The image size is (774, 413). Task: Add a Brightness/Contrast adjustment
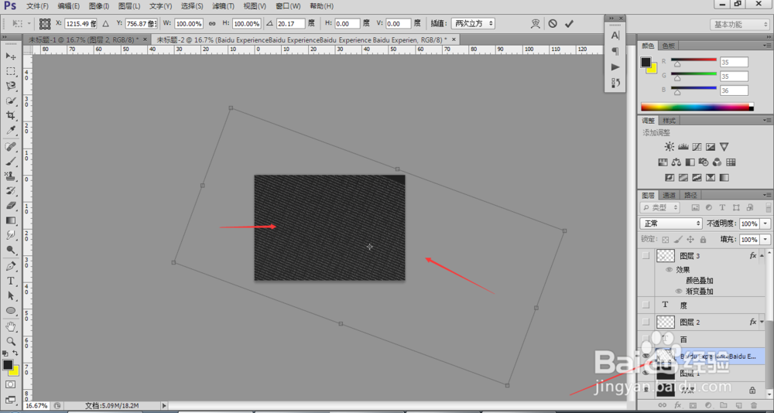click(x=669, y=146)
